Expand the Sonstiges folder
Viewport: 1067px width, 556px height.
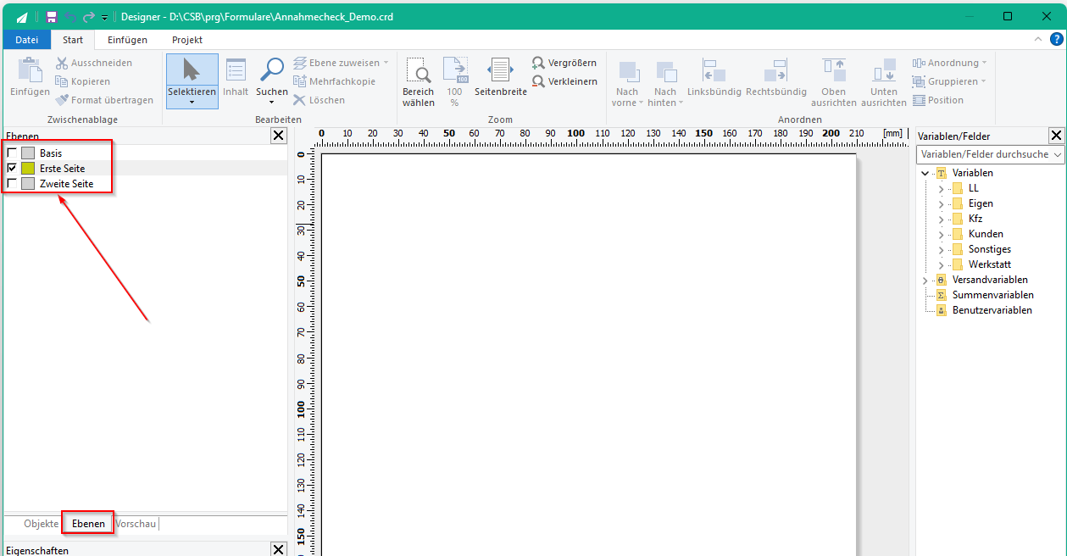pos(941,249)
